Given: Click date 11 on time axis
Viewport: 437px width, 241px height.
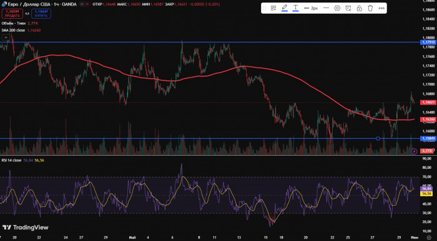Looking at the screenshot, I should (x=214, y=237).
